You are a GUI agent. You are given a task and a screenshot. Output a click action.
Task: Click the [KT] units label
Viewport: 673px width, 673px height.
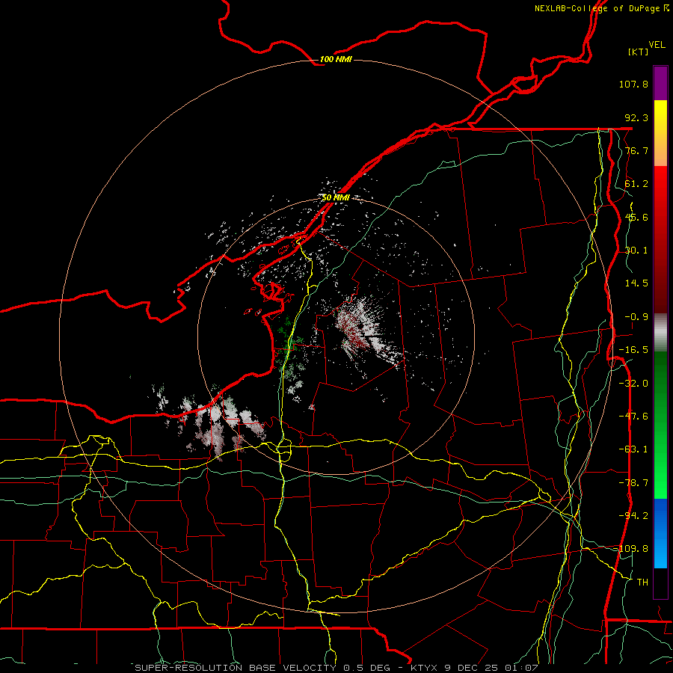tap(639, 52)
